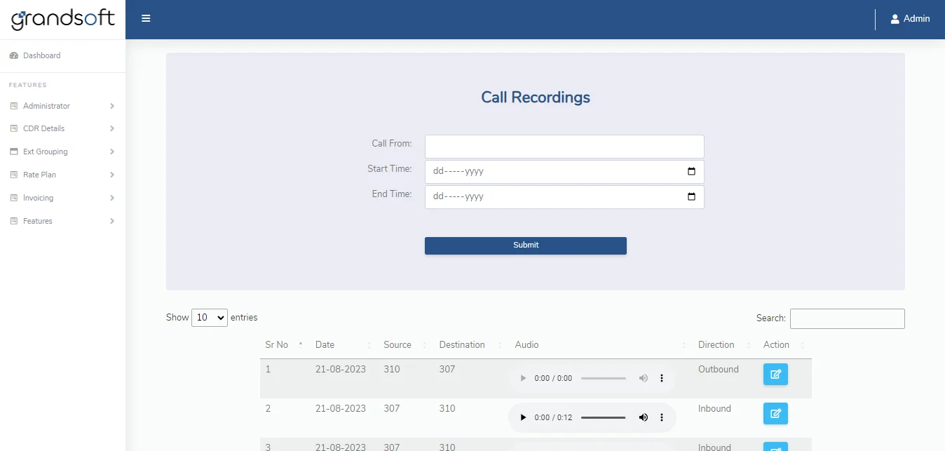Open the Show entries count dropdown
The height and width of the screenshot is (451, 945).
[210, 318]
